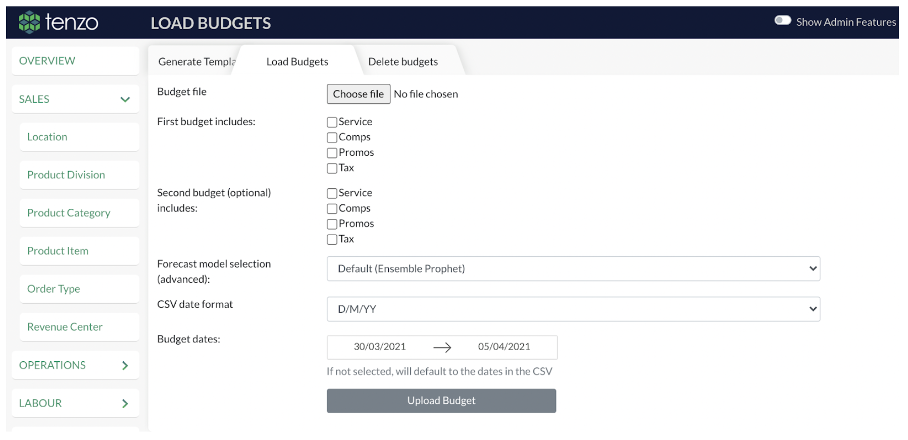Click the OPERATIONS sidebar heading
908x440 pixels.
pos(53,365)
